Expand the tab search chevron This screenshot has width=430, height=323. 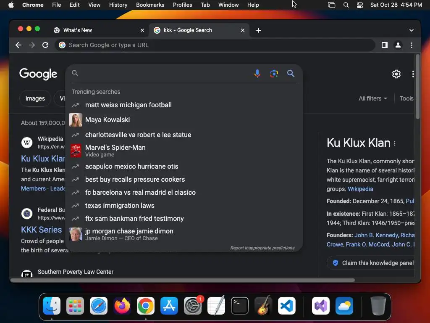pos(412,30)
